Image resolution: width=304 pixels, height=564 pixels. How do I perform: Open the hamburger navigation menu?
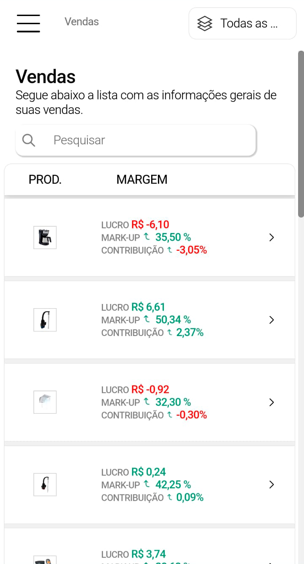28,23
